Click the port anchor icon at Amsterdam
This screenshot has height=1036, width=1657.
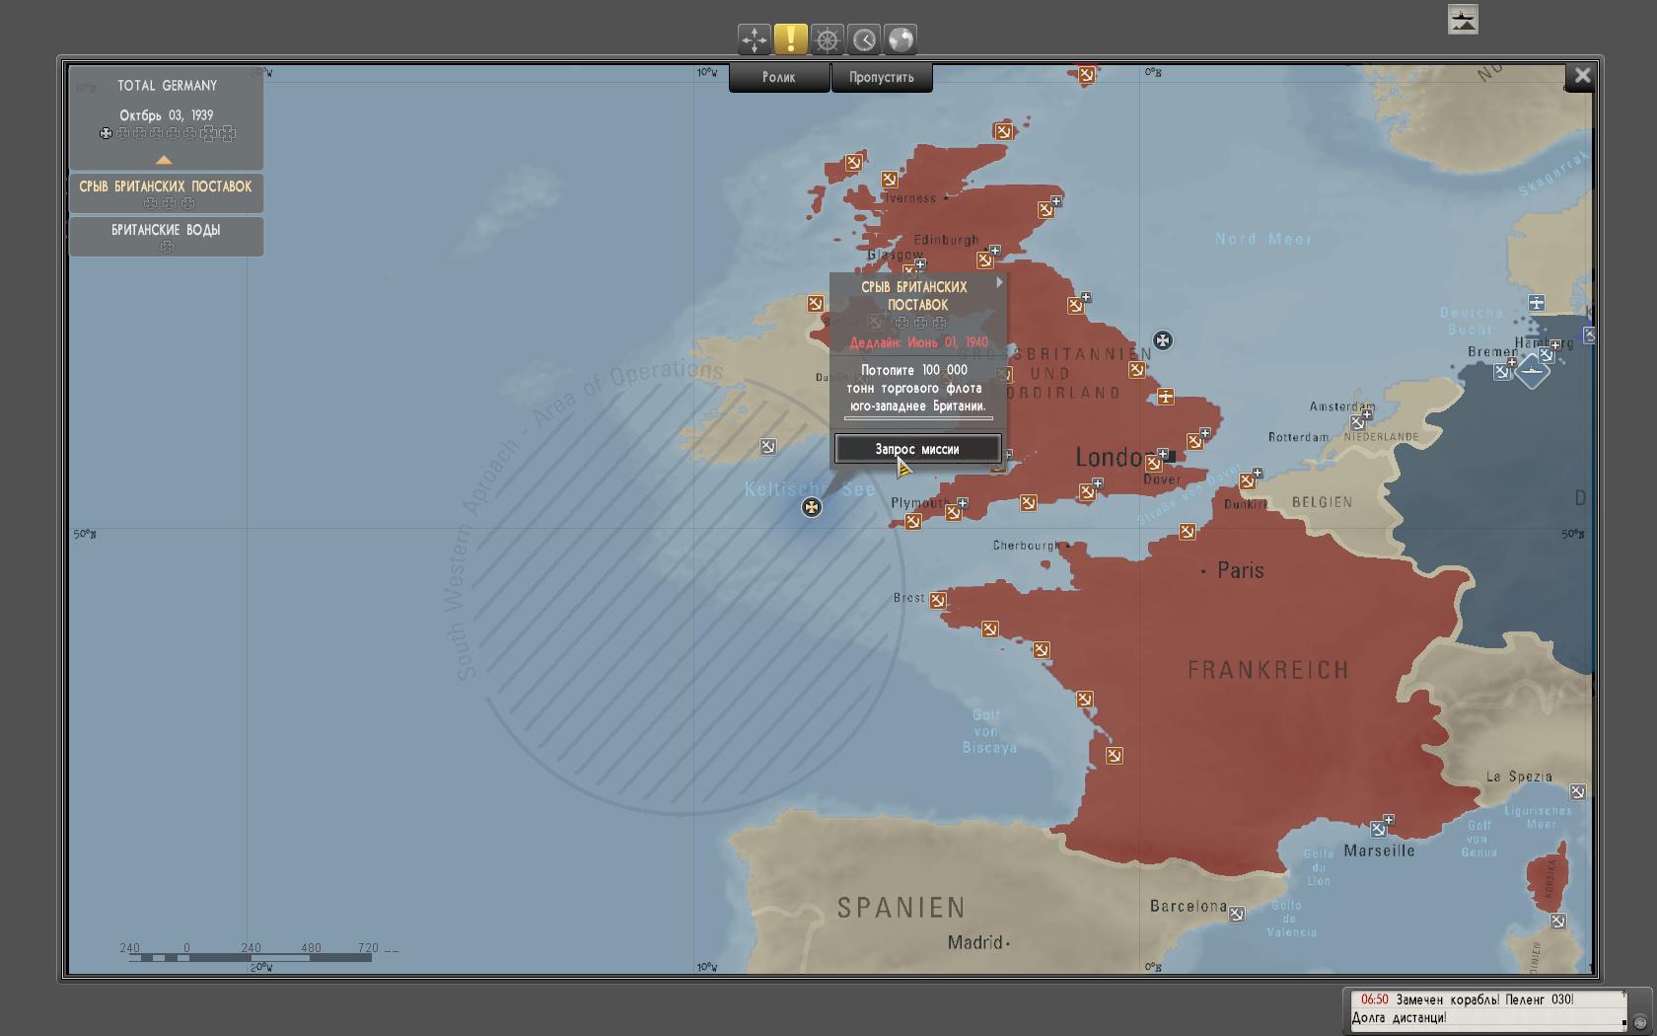point(1357,422)
